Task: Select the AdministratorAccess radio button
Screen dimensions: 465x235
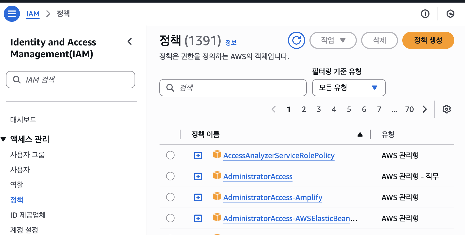Action: pyautogui.click(x=170, y=176)
